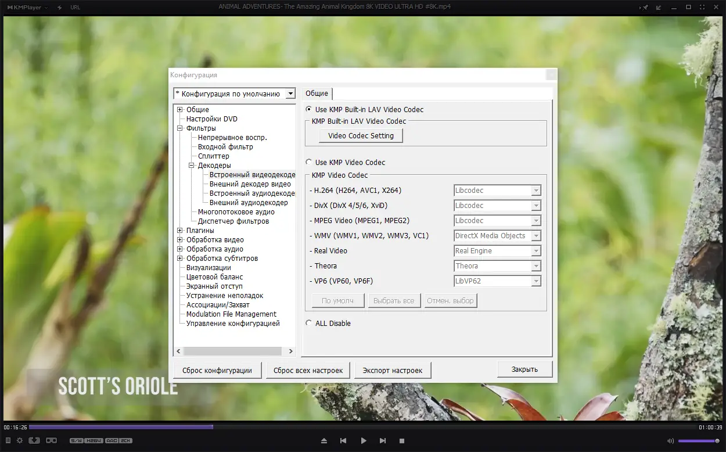Open MPEG Video codec dropdown
Image resolution: width=726 pixels, height=452 pixels.
click(497, 221)
